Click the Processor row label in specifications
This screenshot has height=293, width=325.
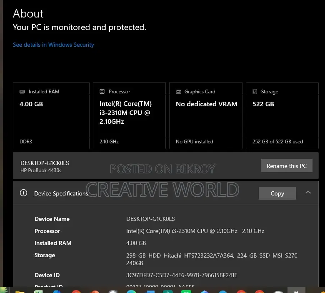tap(47, 231)
